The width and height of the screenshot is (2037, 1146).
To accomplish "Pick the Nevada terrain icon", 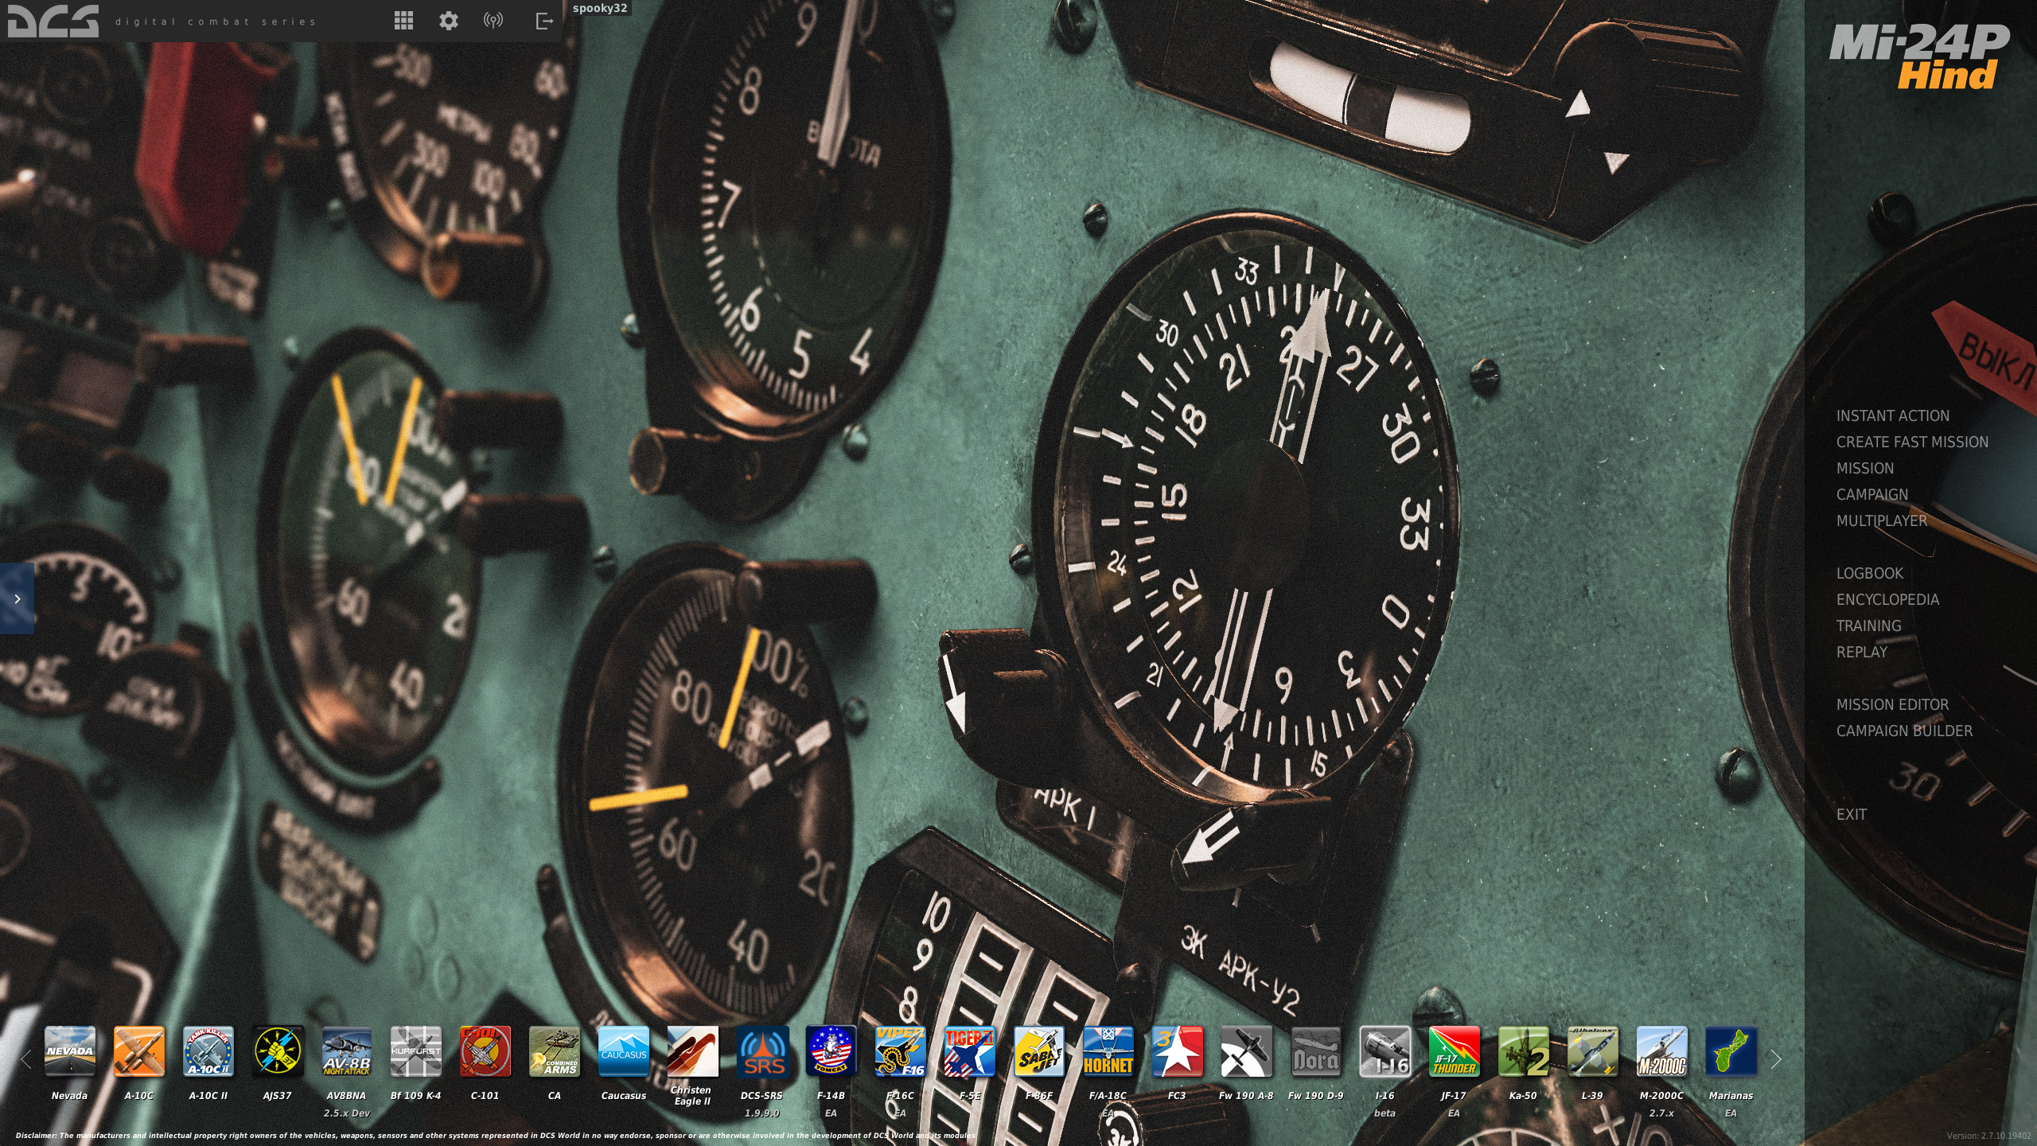I will click(x=69, y=1050).
